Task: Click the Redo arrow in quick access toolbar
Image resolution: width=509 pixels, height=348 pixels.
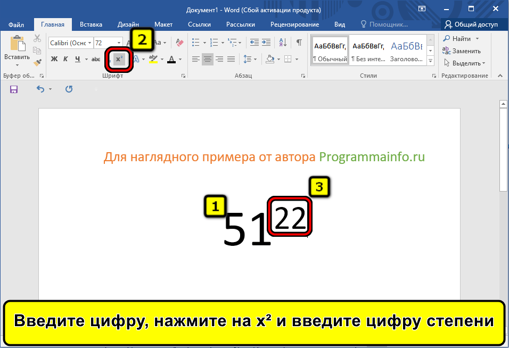Action: coord(69,89)
